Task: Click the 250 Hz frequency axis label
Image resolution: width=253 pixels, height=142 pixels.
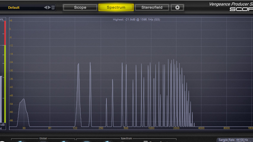Action: click(101, 128)
